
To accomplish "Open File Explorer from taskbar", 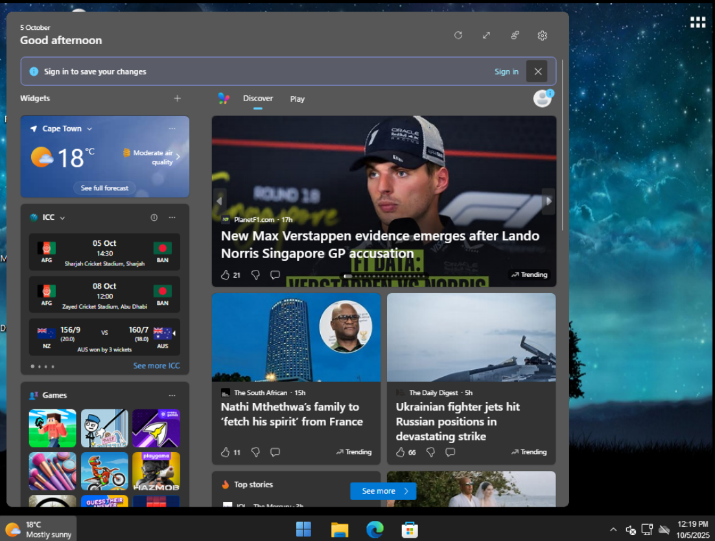I will [x=340, y=529].
